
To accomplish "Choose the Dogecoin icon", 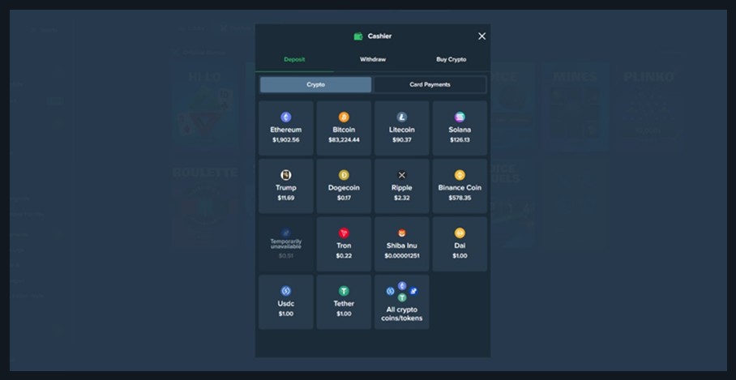I will pyautogui.click(x=344, y=175).
